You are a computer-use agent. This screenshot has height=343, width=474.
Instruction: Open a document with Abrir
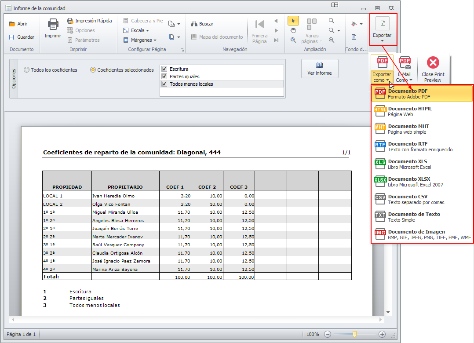coord(18,24)
